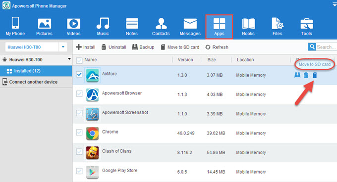
Task: Click the search magnifier icon
Action: [x=312, y=46]
